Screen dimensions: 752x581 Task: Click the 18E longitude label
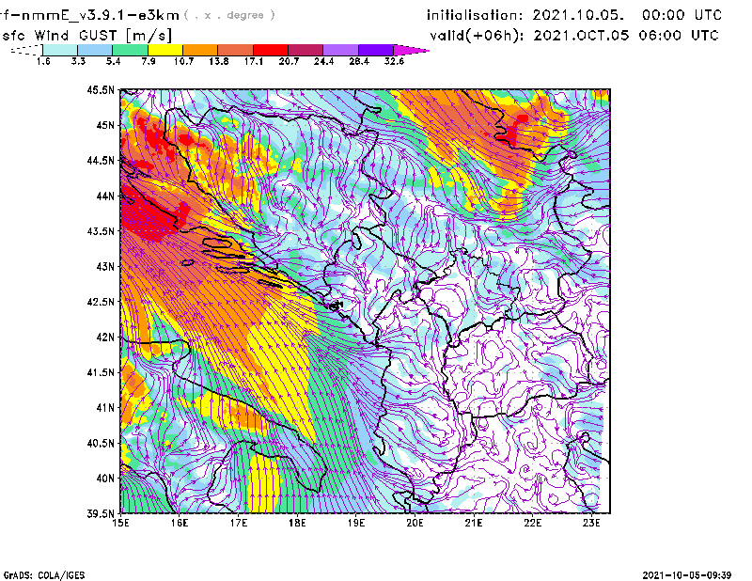coord(297,523)
